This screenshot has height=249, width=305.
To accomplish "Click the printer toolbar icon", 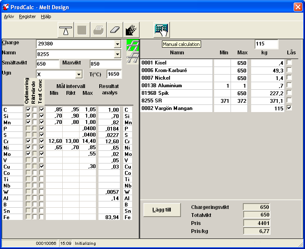I will 98,30.
